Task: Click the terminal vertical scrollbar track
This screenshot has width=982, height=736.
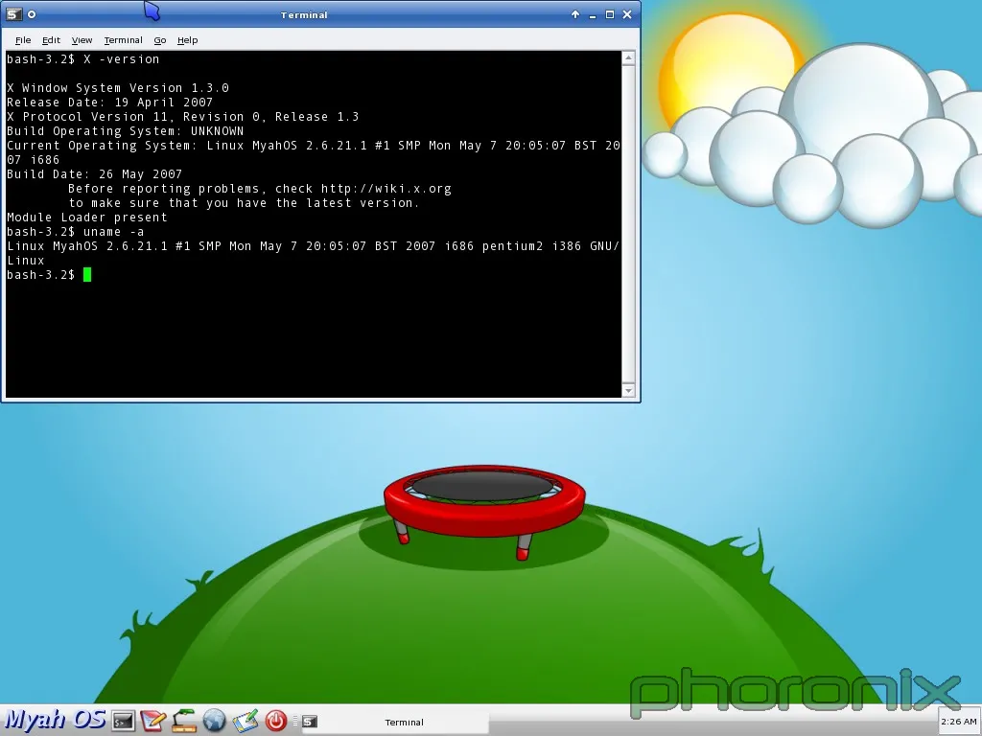Action: pos(629,224)
